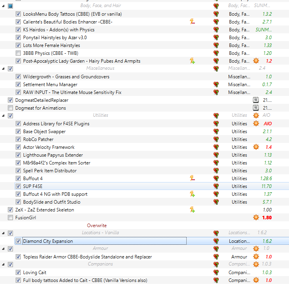Enable Dogmeat for Animations checkbox
Image resolution: width=289 pixels, height=289 pixels.
[10, 108]
